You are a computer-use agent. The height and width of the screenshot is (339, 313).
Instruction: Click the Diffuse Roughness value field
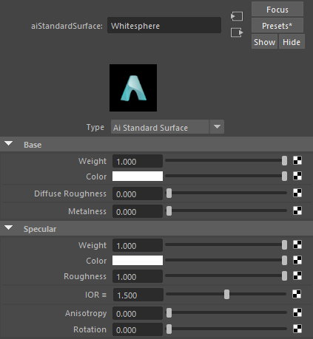pyautogui.click(x=138, y=194)
